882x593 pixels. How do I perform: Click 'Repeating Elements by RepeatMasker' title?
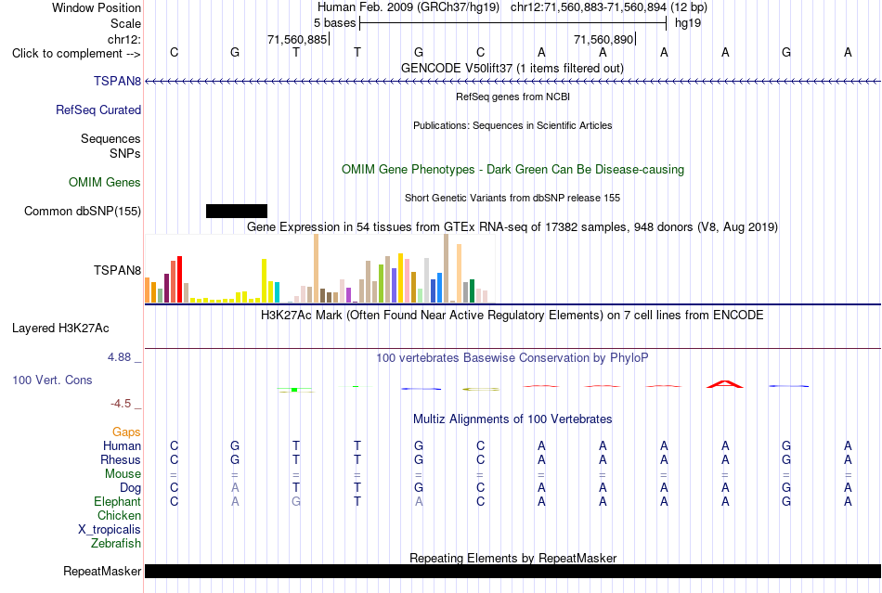512,558
